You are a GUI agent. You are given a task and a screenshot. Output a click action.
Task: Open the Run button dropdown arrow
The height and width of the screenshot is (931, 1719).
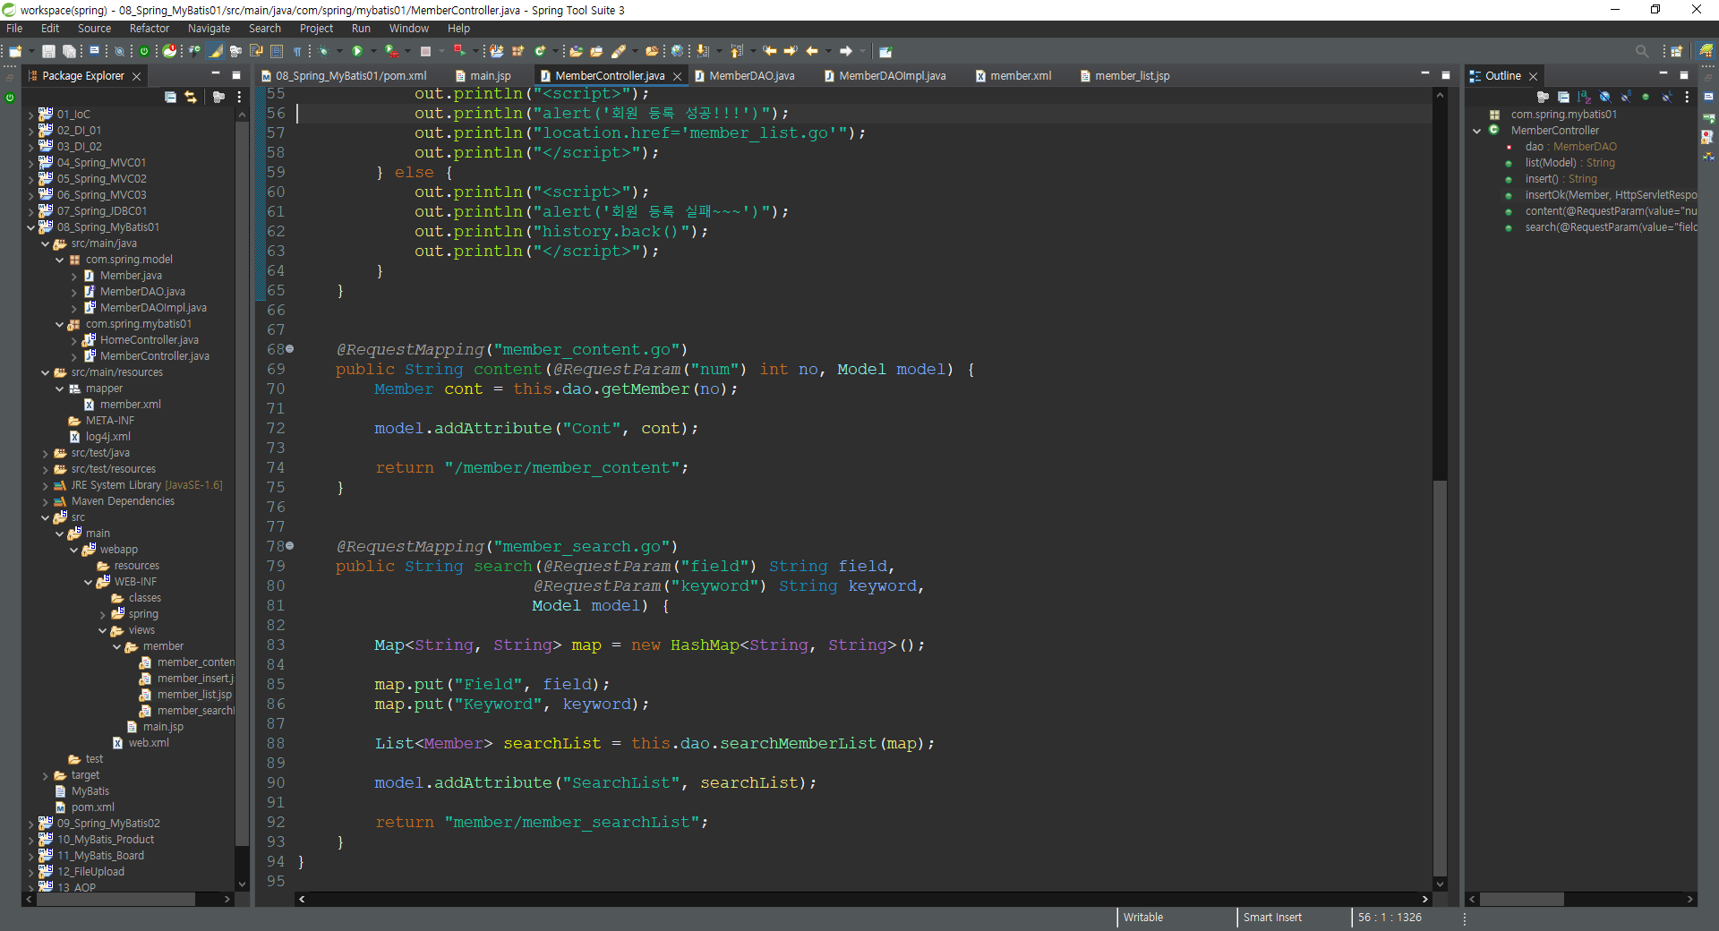[x=372, y=51]
